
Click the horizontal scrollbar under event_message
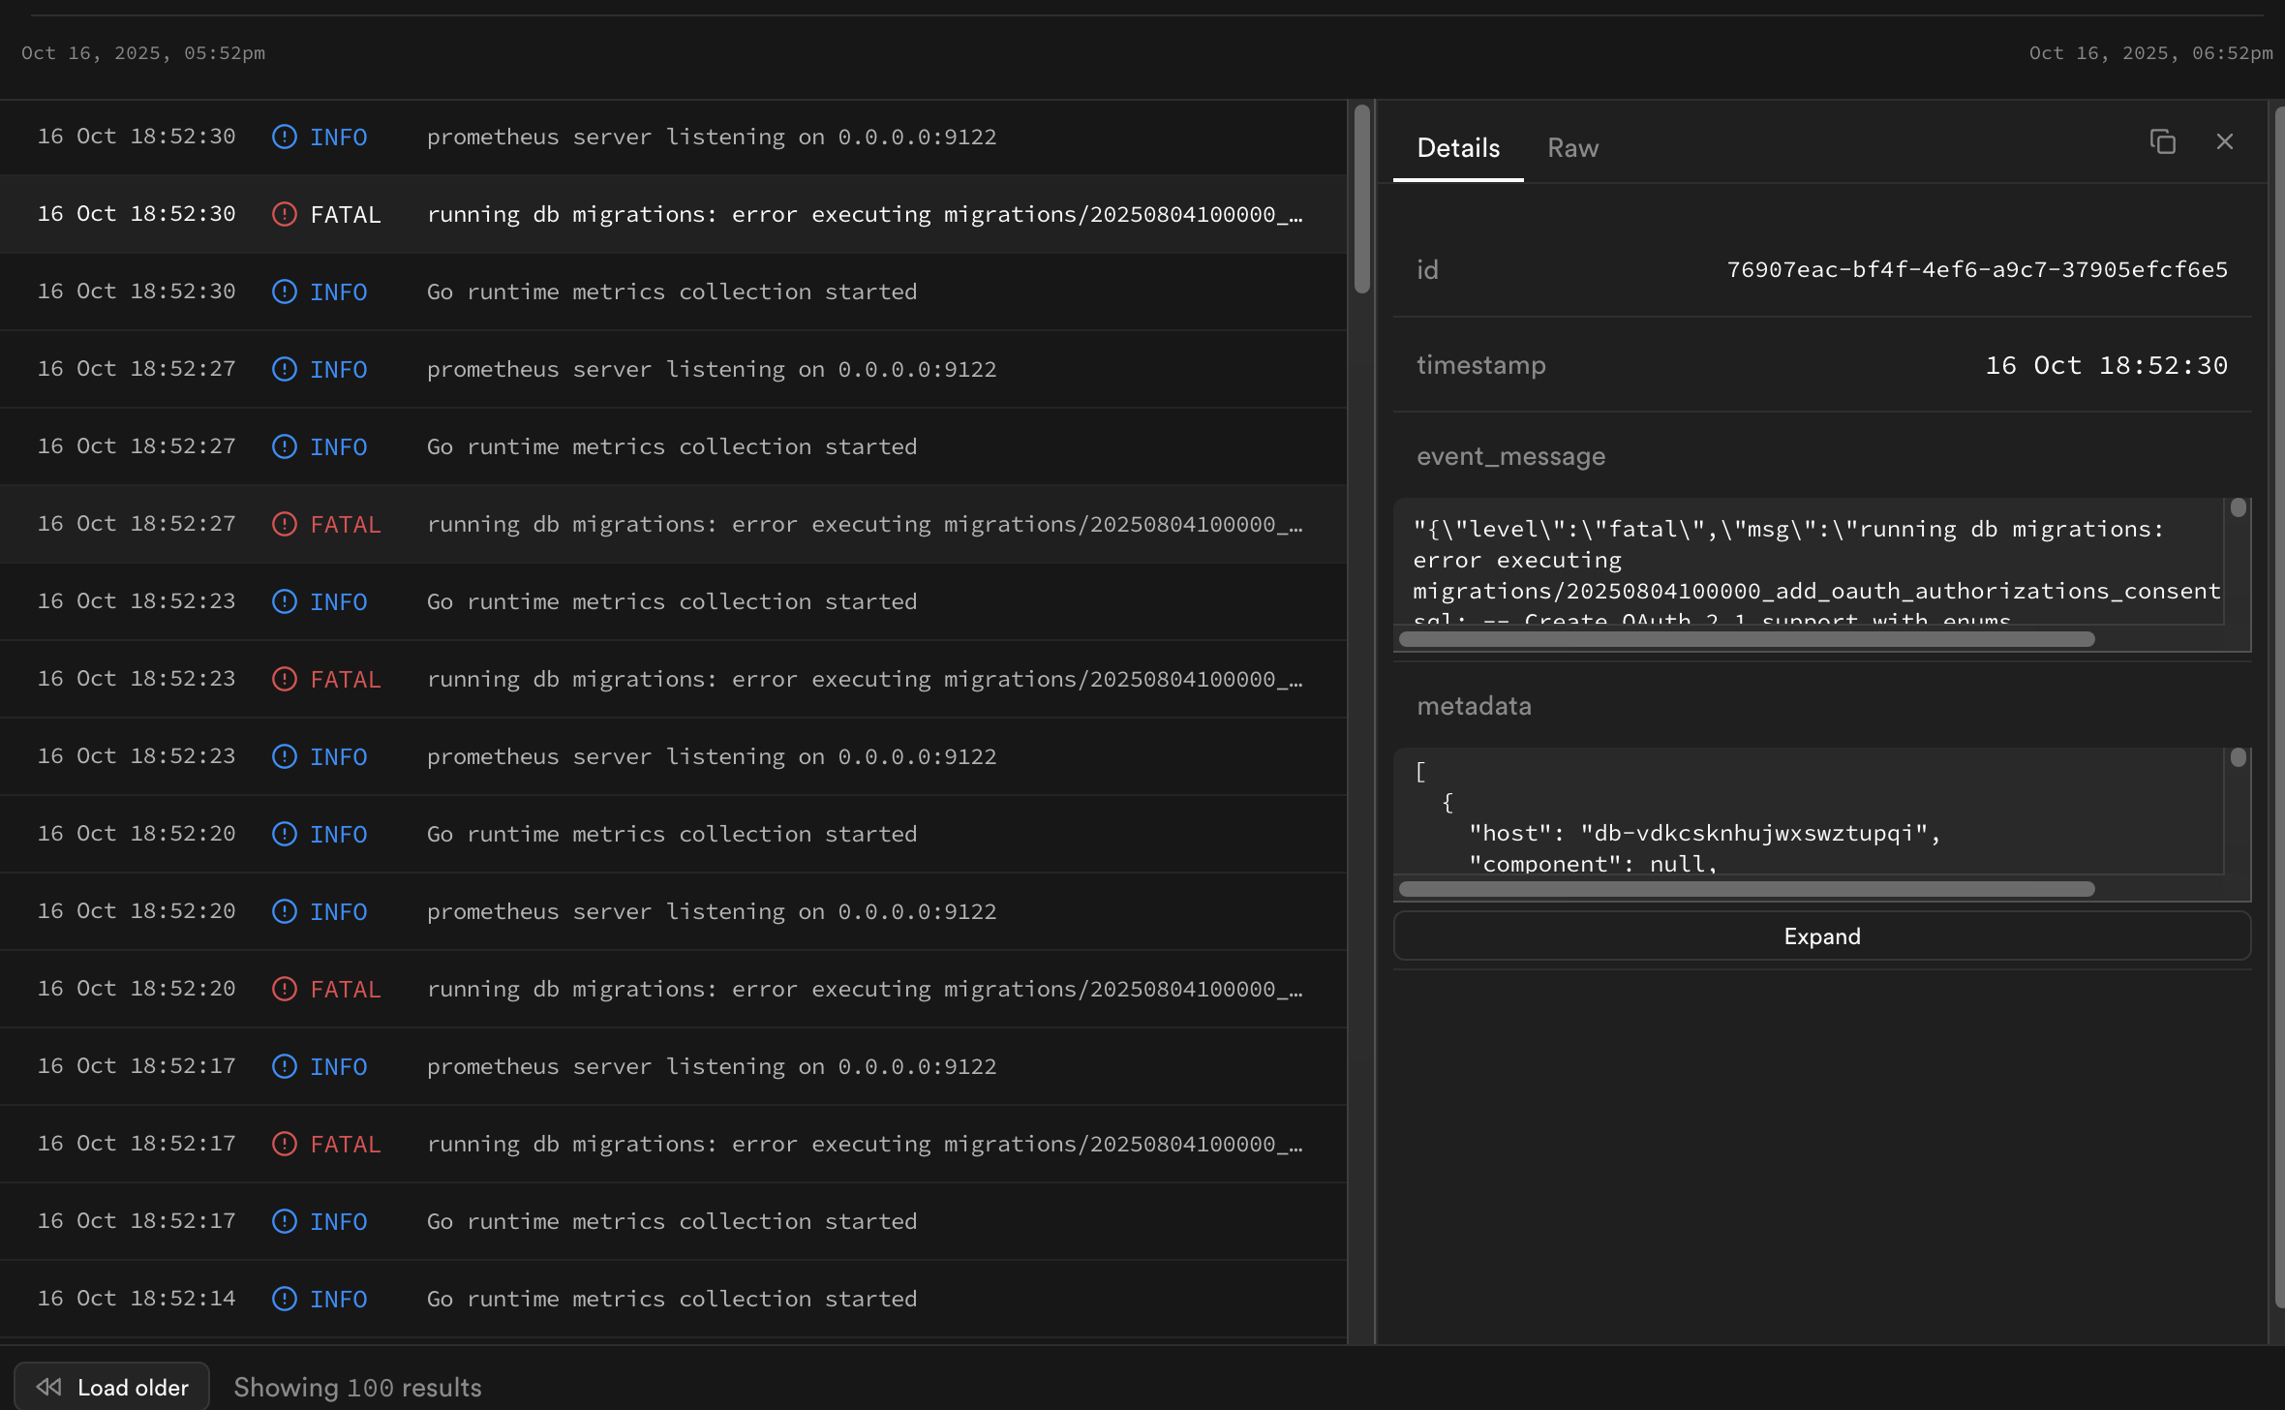[1746, 639]
